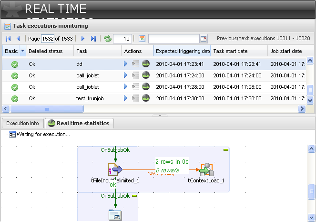Viewport: 316px width, 222px height.
Task: Select the tContextLoad_1 component
Action: (x=206, y=169)
